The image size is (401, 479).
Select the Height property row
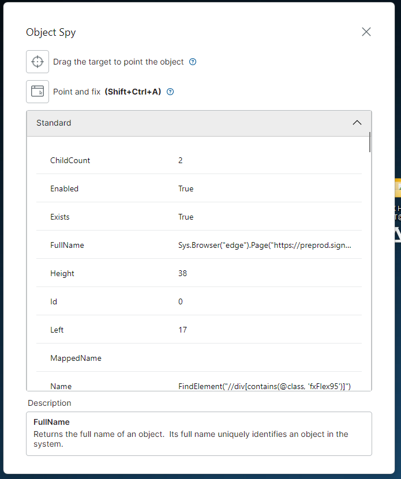coord(199,273)
